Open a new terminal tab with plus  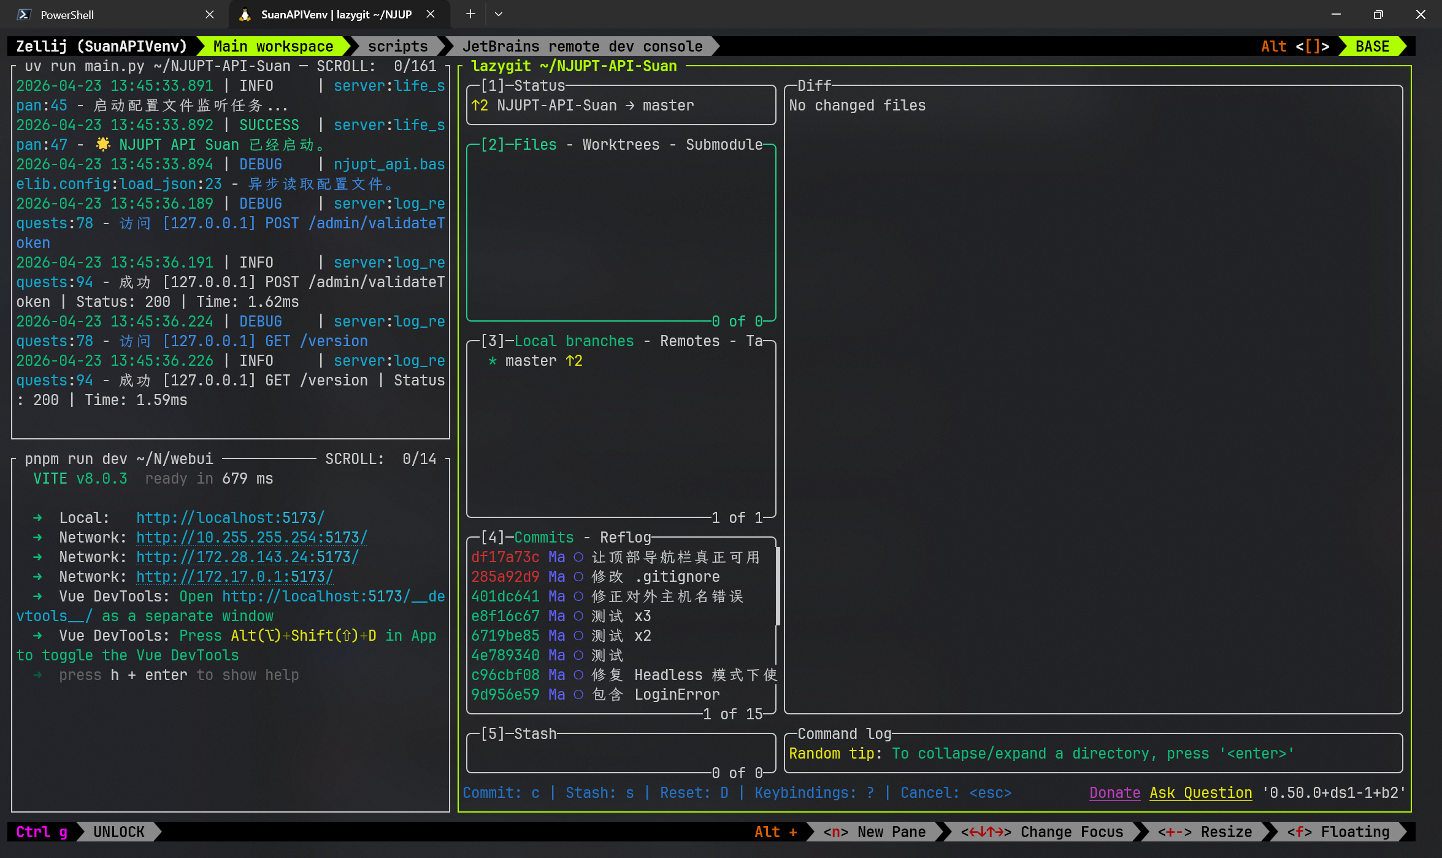point(470,14)
